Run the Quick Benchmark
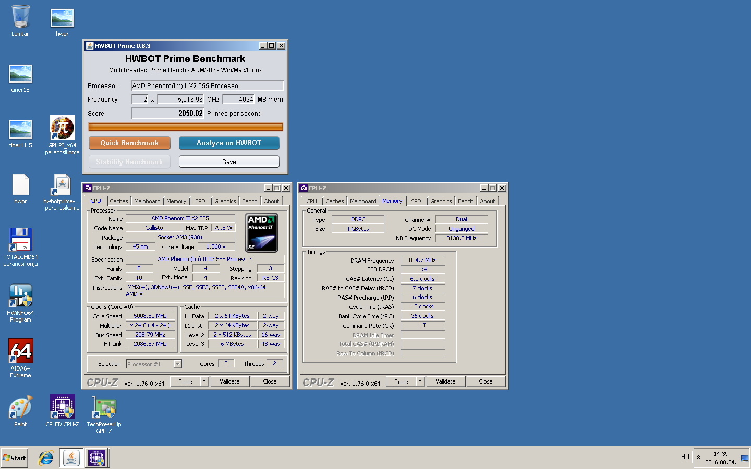The width and height of the screenshot is (751, 469). 129,143
